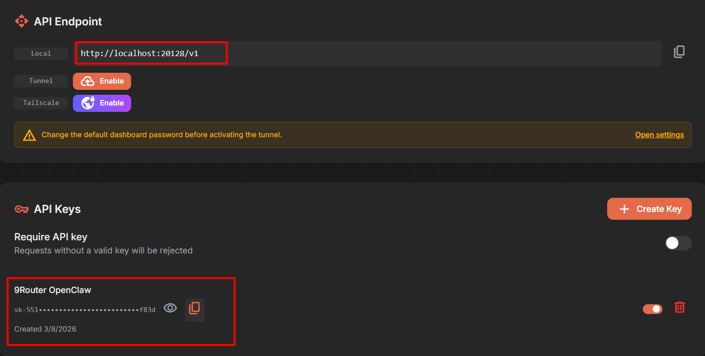The width and height of the screenshot is (705, 356).
Task: Disable the 9Router OpenClaw key toggle
Action: click(653, 309)
